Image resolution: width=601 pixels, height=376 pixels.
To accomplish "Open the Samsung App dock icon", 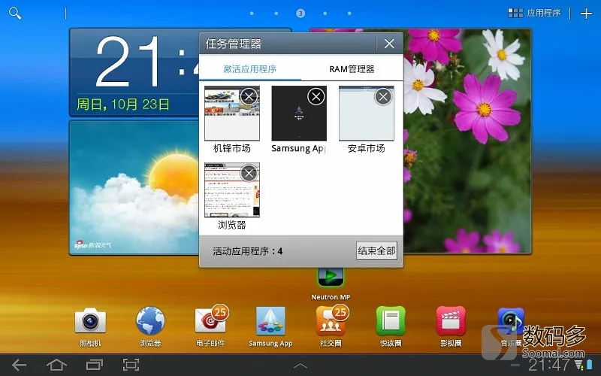I will tap(270, 322).
